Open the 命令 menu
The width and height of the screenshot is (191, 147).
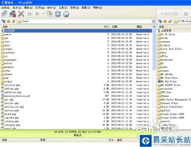click(x=52, y=8)
